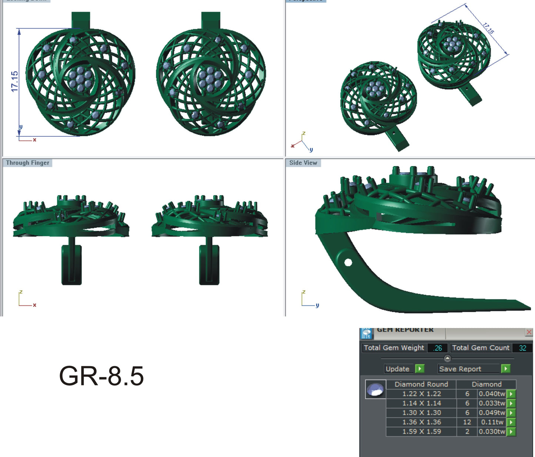Click the Gem Reporter panel icon
The image size is (535, 457).
tap(367, 334)
